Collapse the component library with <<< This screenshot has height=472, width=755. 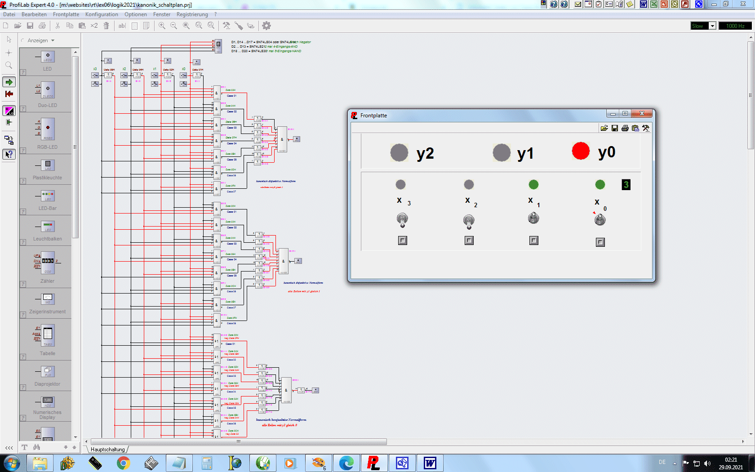9,448
